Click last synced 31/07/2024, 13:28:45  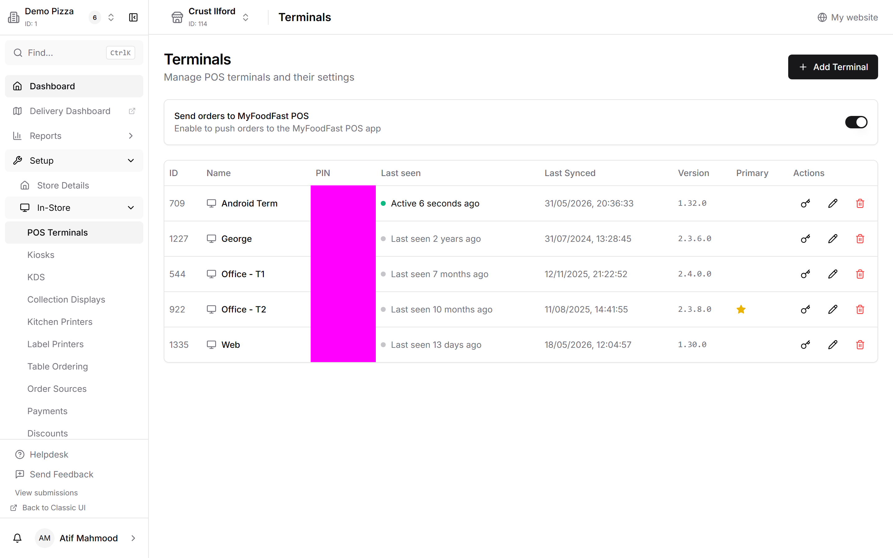click(x=588, y=239)
